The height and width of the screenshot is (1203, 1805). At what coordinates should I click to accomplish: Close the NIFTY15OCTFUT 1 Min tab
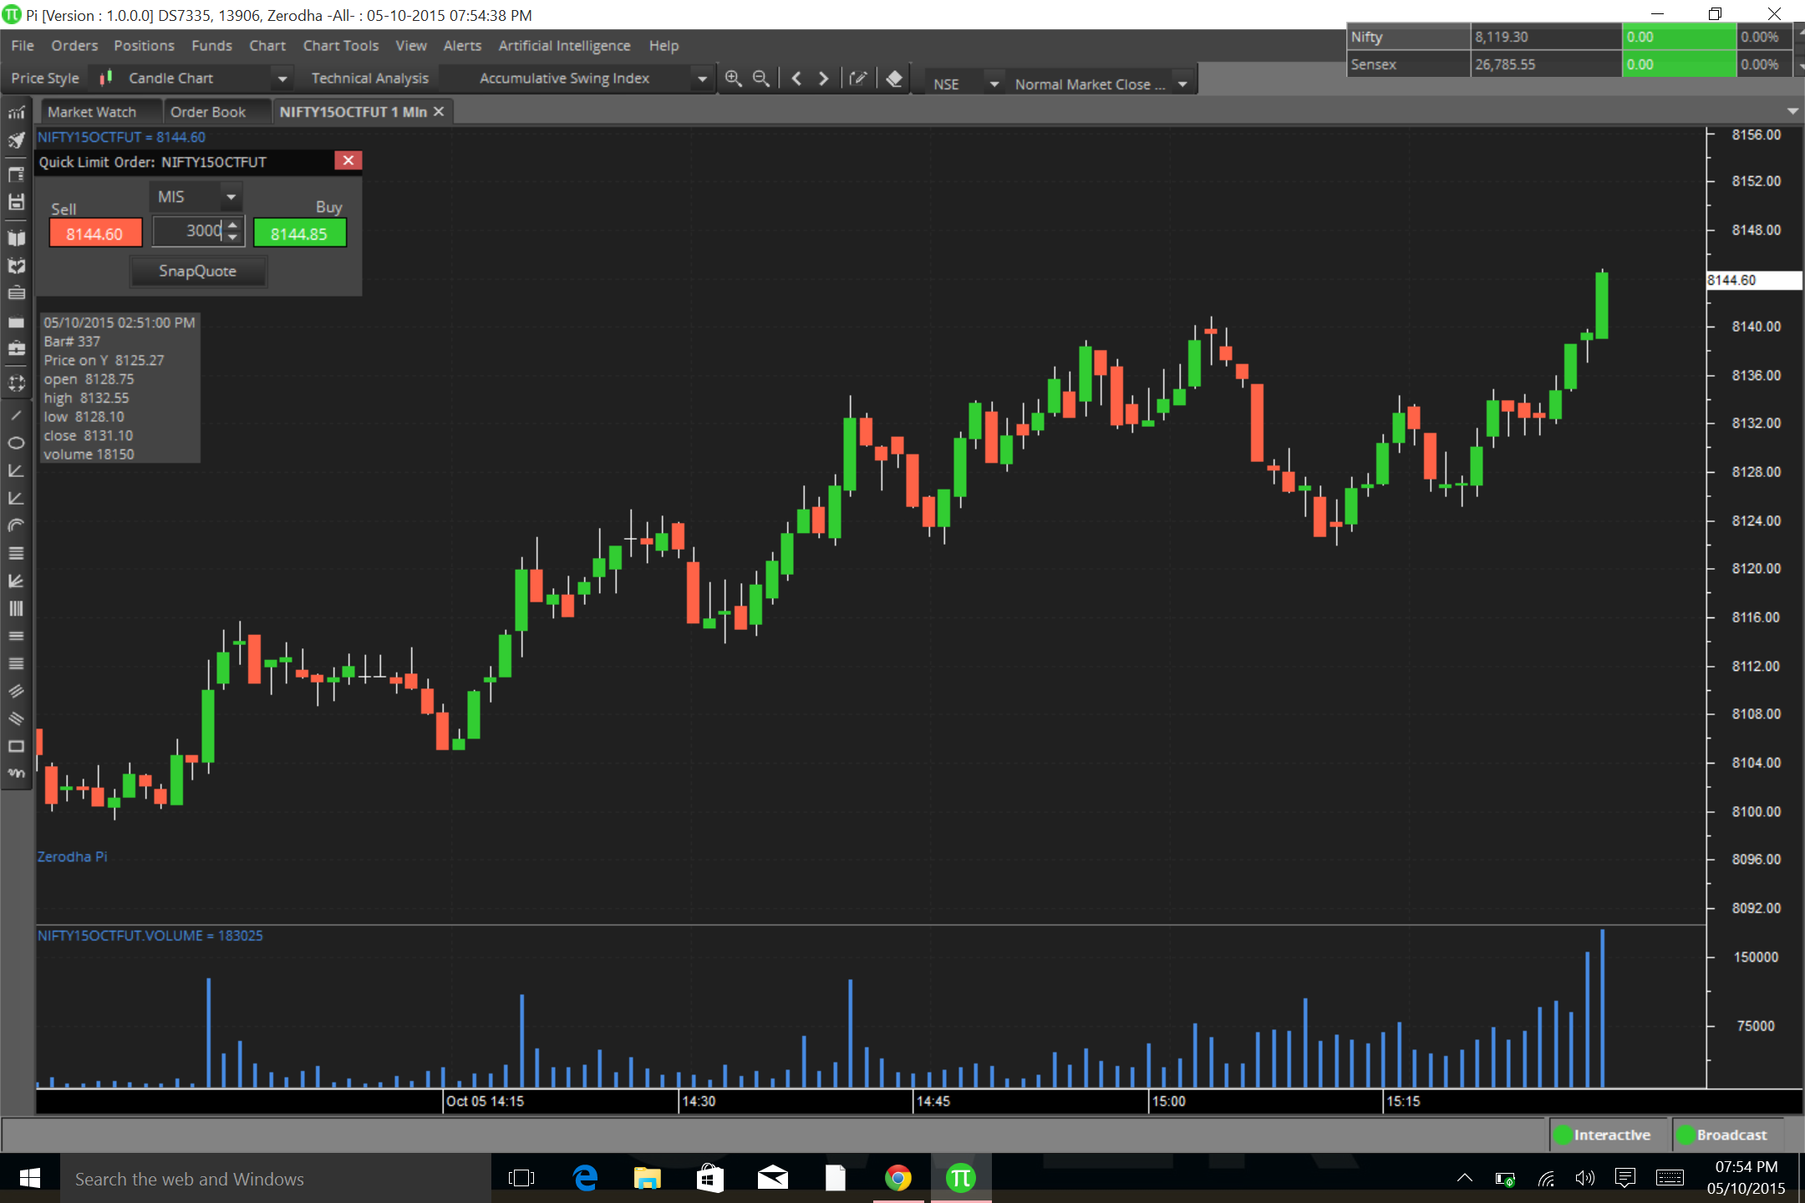click(x=439, y=111)
